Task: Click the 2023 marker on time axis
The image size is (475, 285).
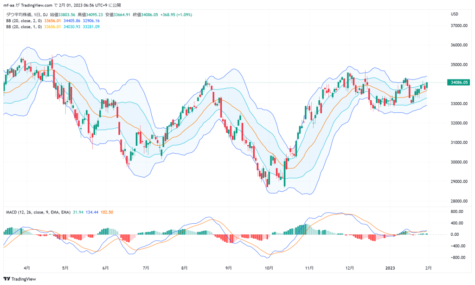Action: [x=390, y=268]
